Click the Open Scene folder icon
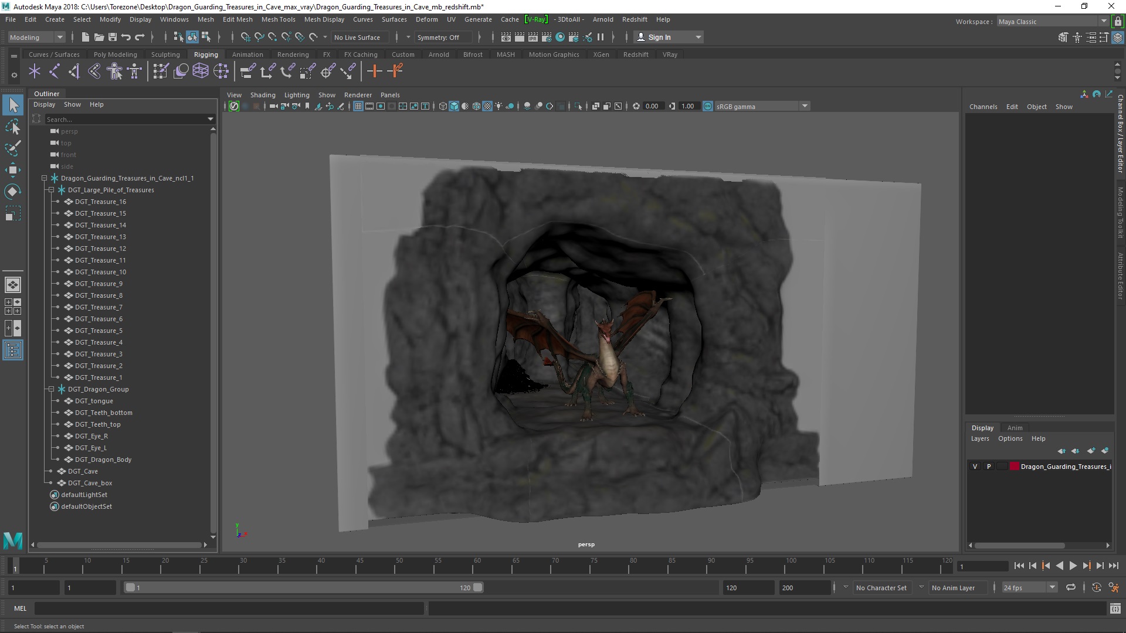This screenshot has width=1126, height=633. click(x=99, y=37)
